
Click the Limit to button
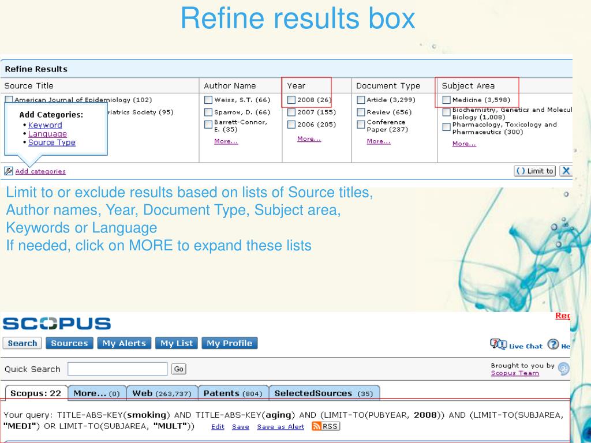click(535, 171)
